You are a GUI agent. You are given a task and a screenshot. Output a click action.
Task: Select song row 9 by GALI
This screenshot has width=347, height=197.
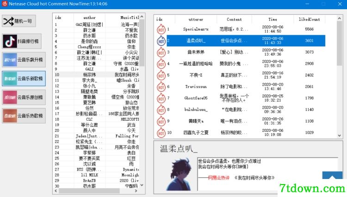tap(97, 69)
